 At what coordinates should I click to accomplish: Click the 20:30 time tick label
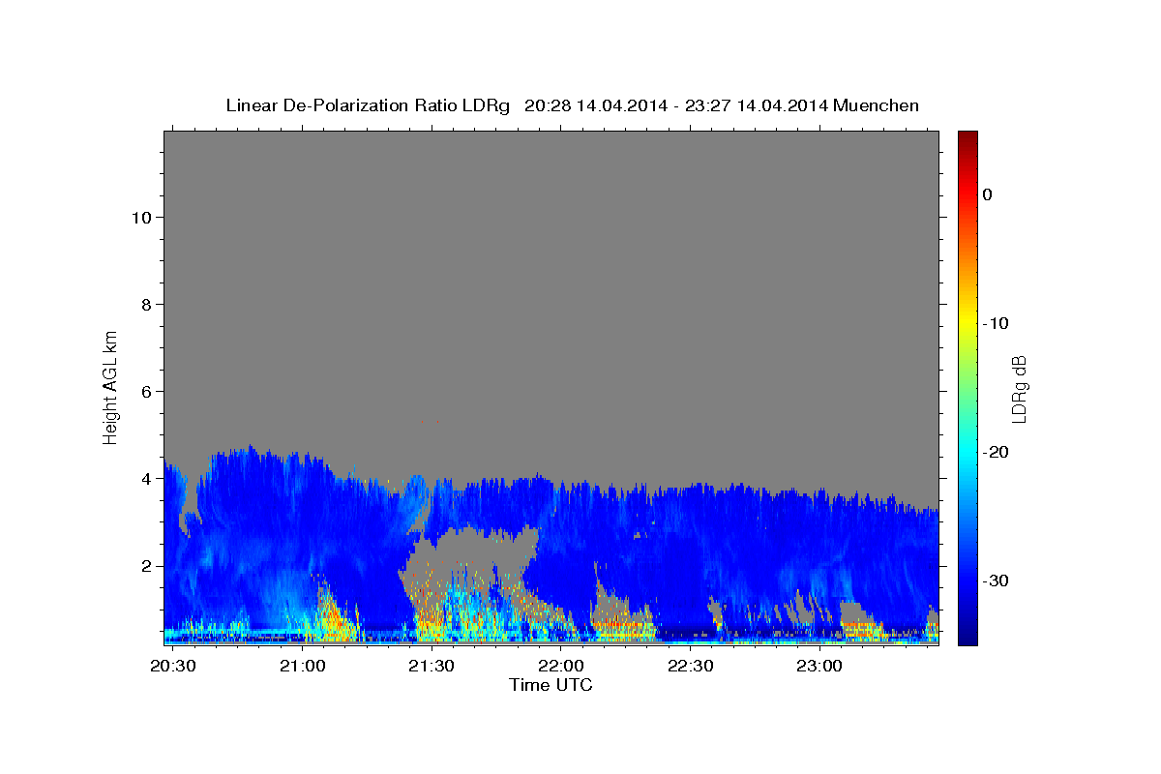174,667
